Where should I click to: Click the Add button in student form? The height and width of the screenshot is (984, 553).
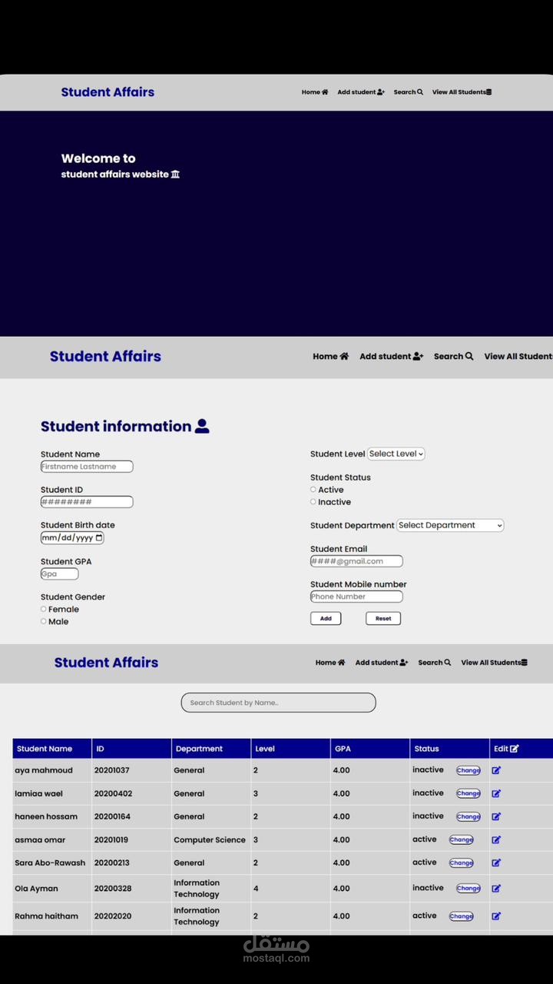click(326, 618)
